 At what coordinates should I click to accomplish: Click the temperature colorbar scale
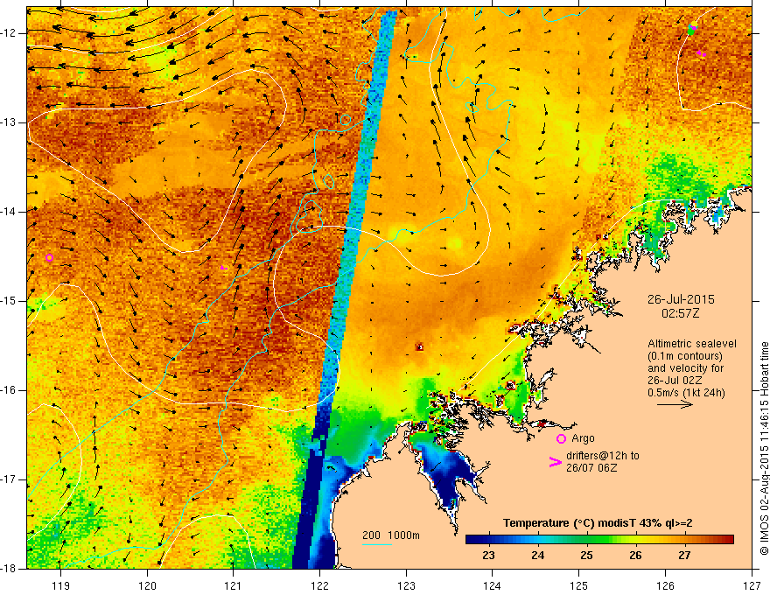click(599, 540)
